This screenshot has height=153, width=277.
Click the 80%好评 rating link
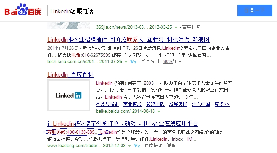click(172, 62)
